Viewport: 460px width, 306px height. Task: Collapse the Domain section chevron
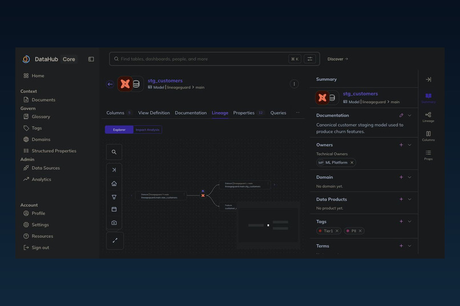[x=410, y=177]
